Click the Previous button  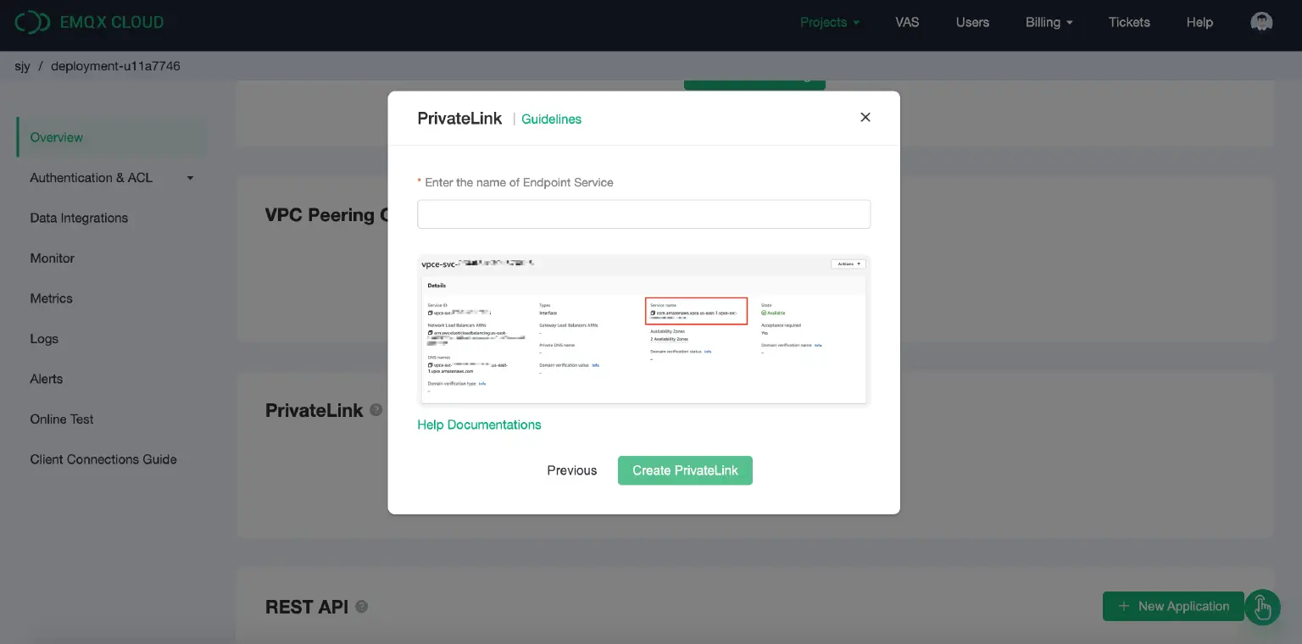tap(571, 470)
